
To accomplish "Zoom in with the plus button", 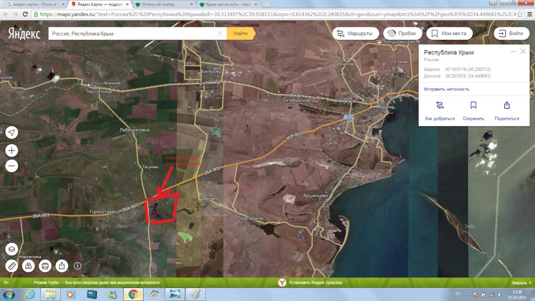I will (x=12, y=150).
